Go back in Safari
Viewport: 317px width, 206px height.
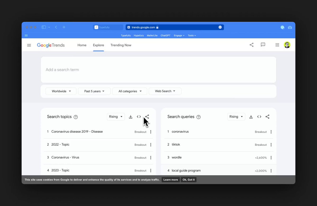coord(56,27)
